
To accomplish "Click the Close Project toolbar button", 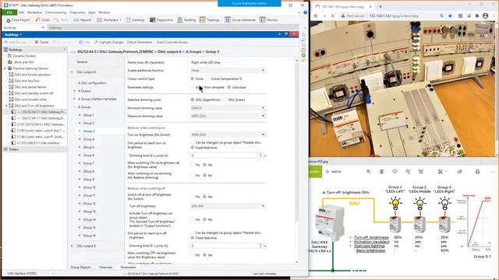I will click(18, 20).
